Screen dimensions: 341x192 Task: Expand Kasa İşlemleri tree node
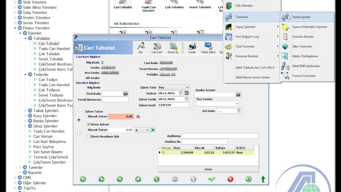click(26, 116)
